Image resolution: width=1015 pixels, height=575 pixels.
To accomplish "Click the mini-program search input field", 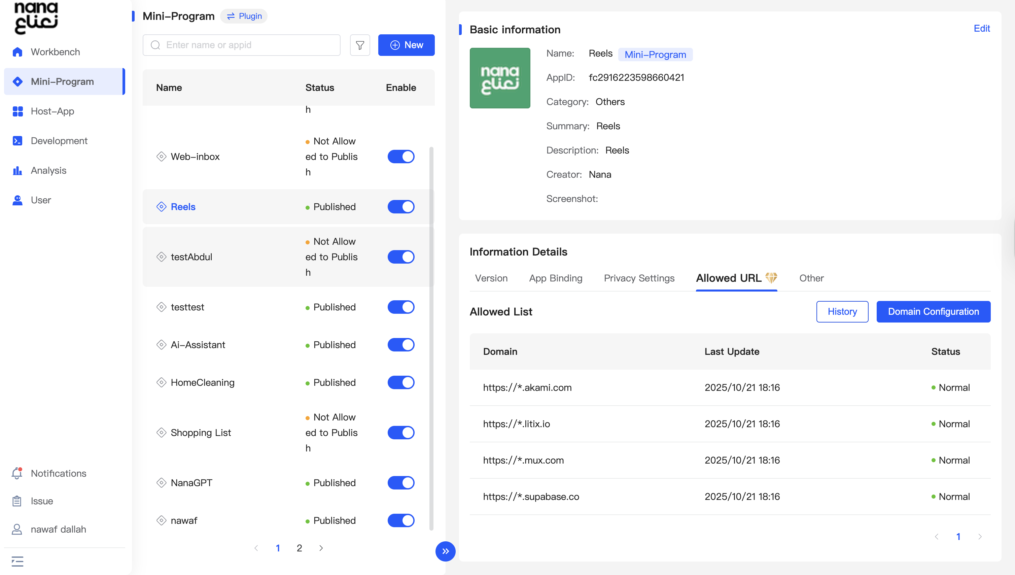I will (242, 45).
